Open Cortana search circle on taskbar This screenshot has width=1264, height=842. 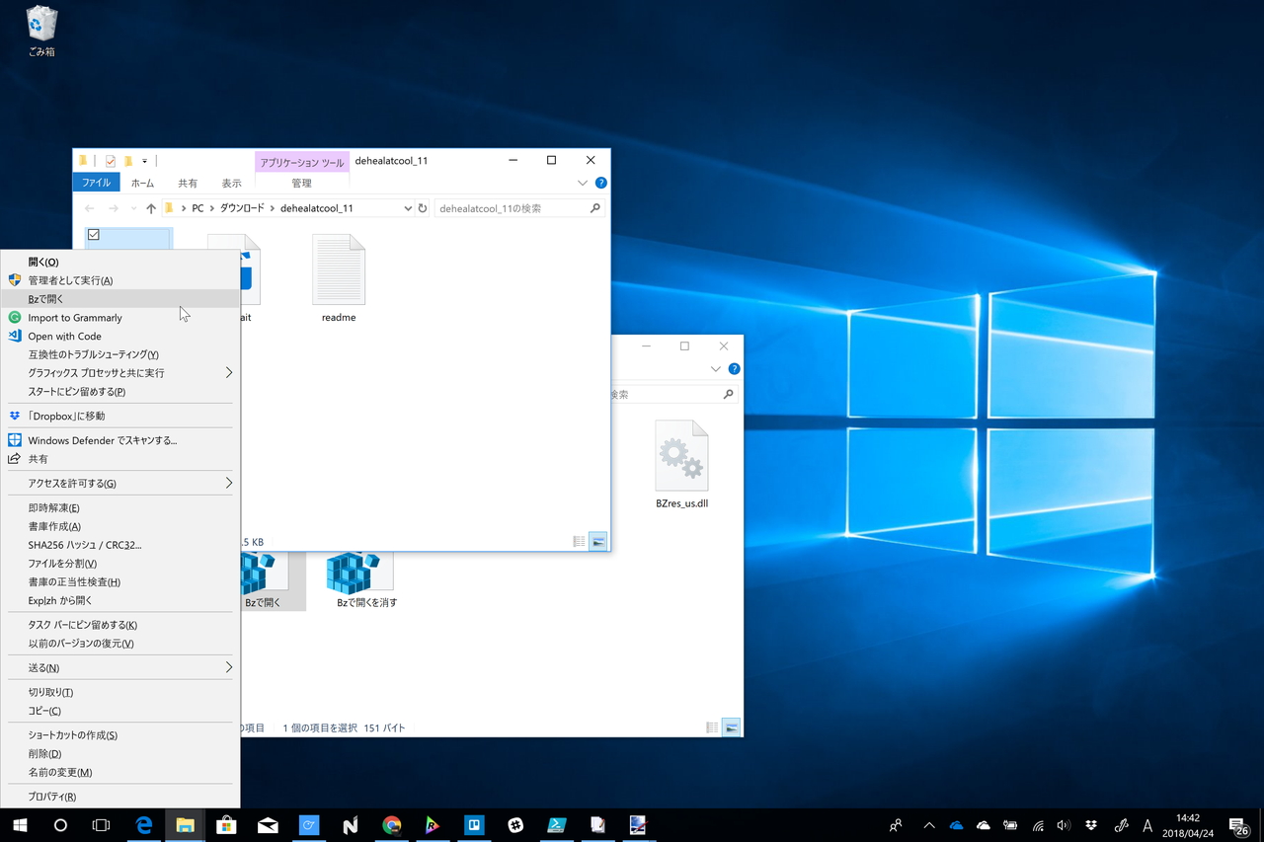(60, 825)
